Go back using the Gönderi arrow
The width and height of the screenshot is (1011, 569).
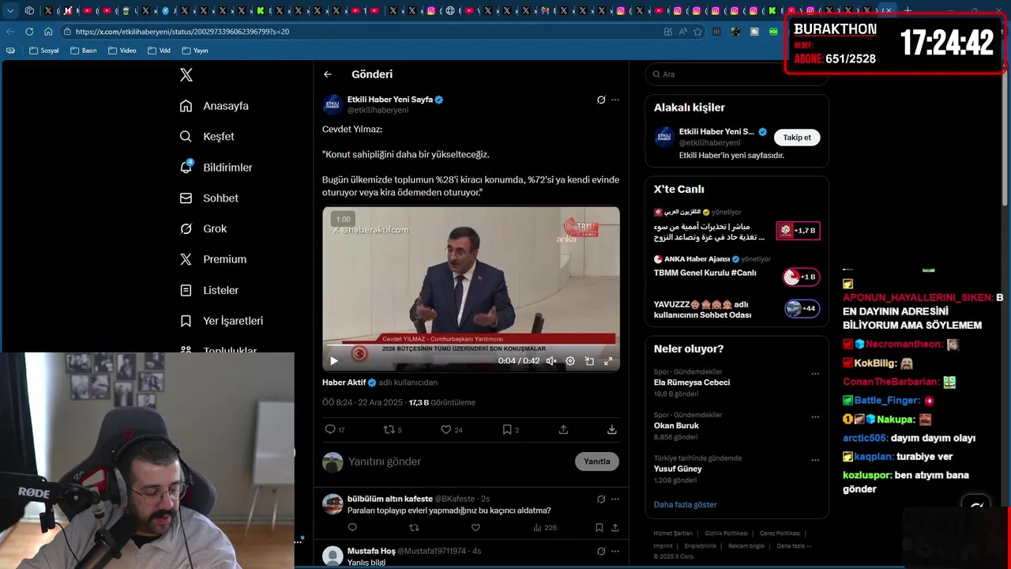[x=328, y=74]
